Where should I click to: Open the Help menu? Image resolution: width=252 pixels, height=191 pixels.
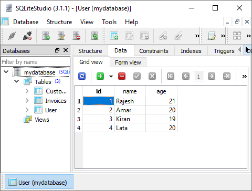pos(131,22)
